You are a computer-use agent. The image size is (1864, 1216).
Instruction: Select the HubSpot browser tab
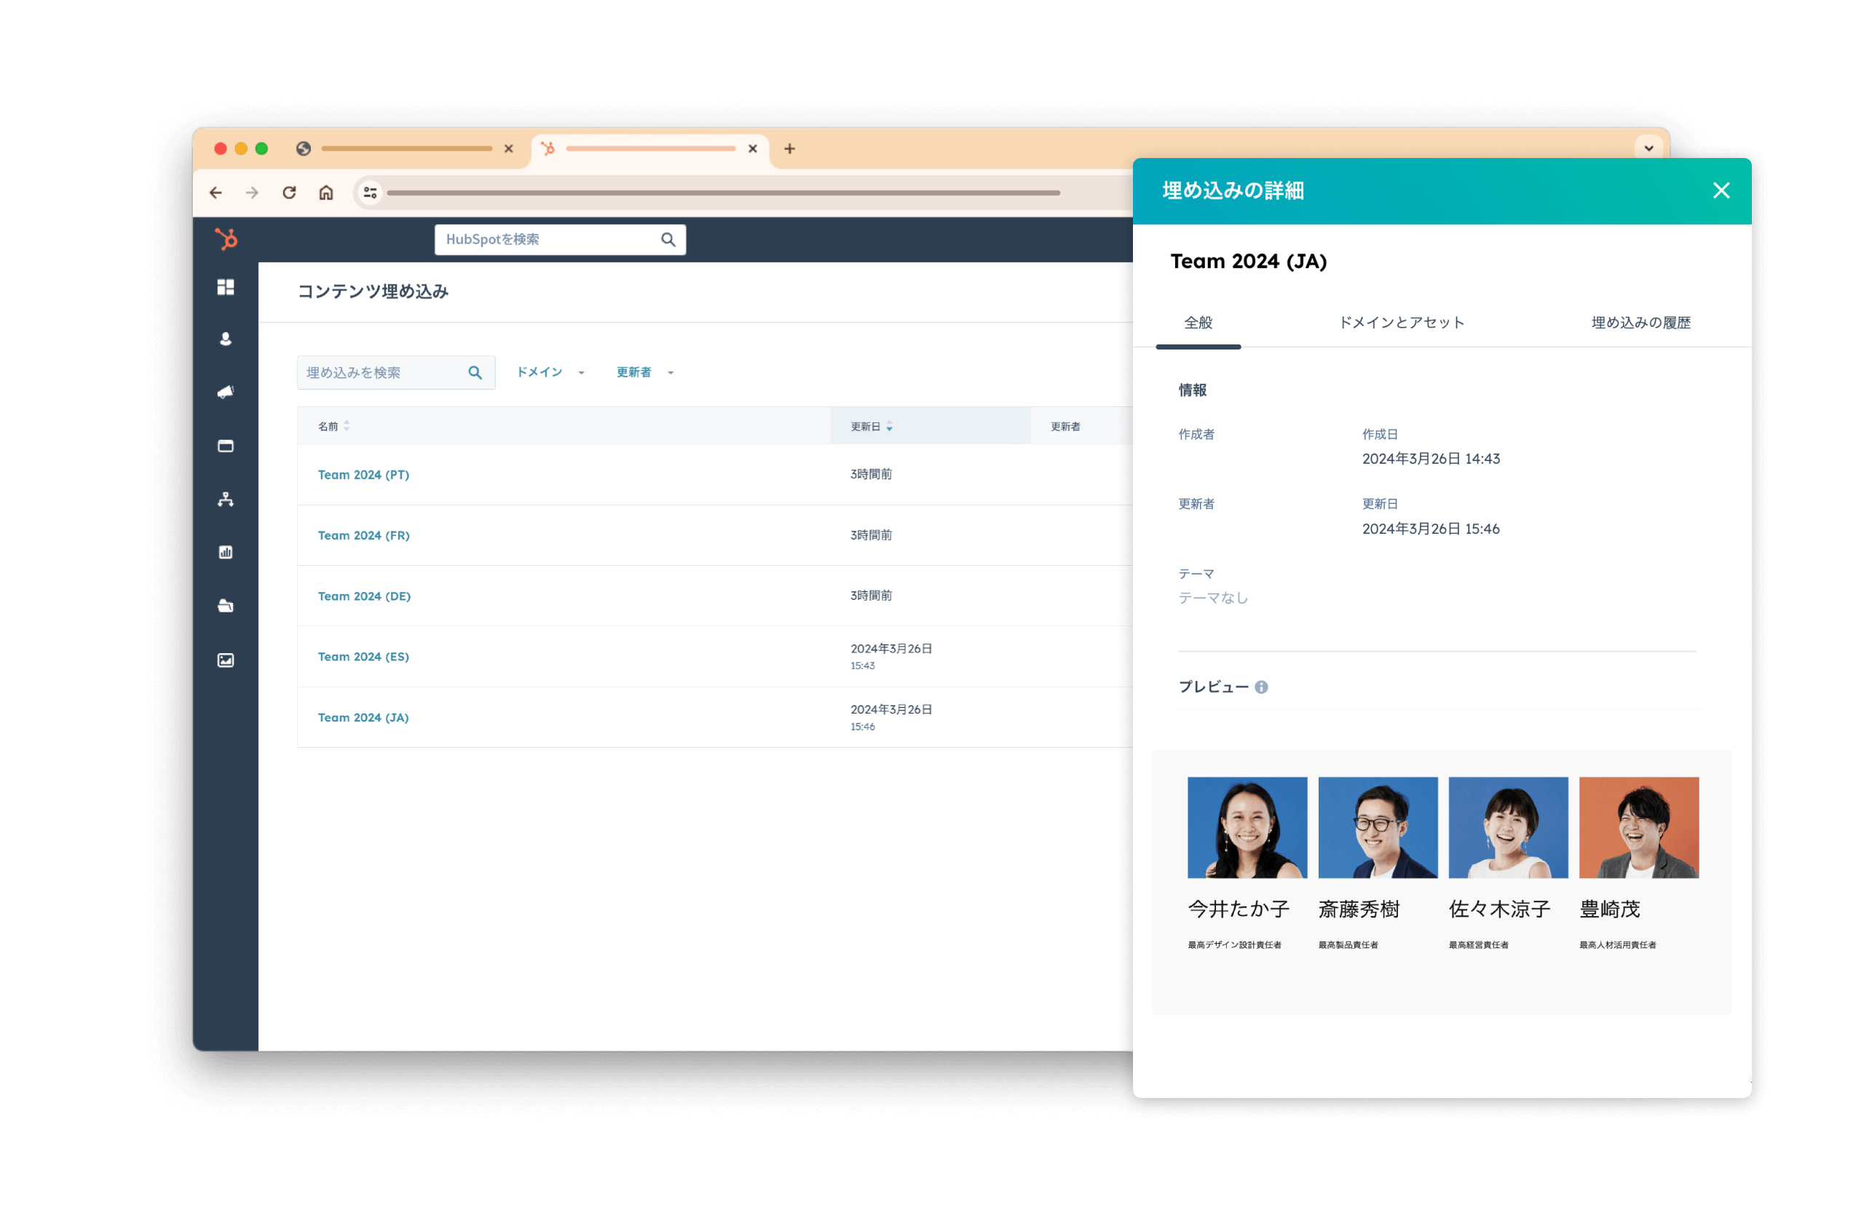coord(650,149)
